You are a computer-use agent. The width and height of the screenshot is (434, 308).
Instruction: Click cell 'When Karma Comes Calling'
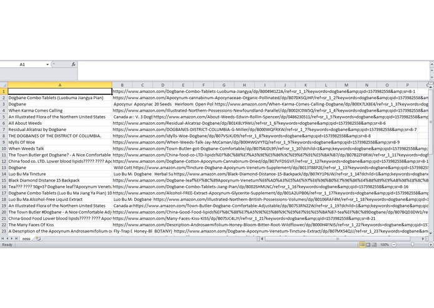point(60,110)
